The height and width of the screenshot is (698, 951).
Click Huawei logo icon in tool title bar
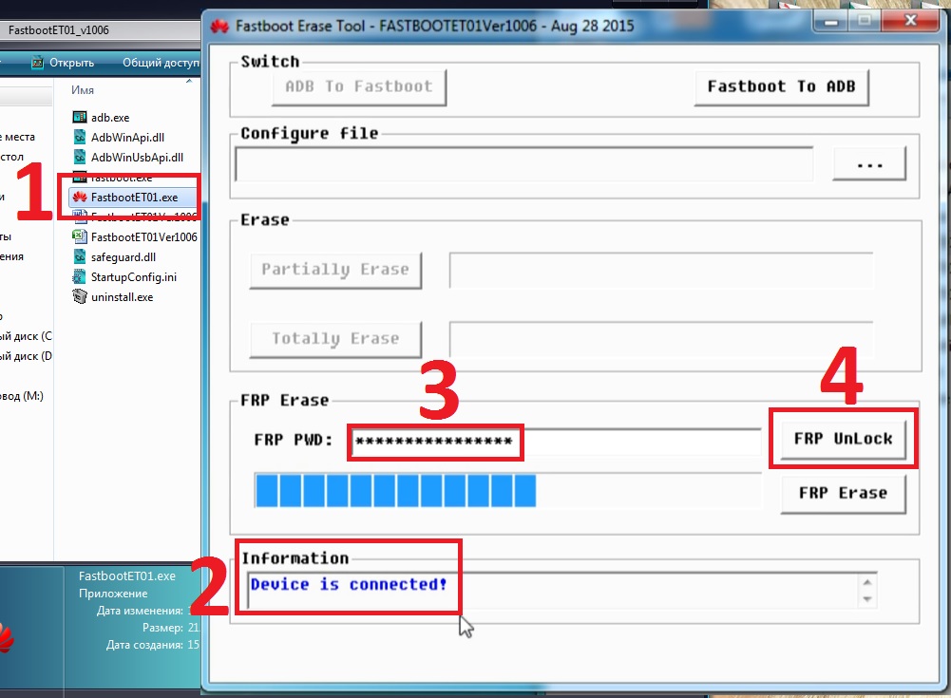tap(219, 26)
